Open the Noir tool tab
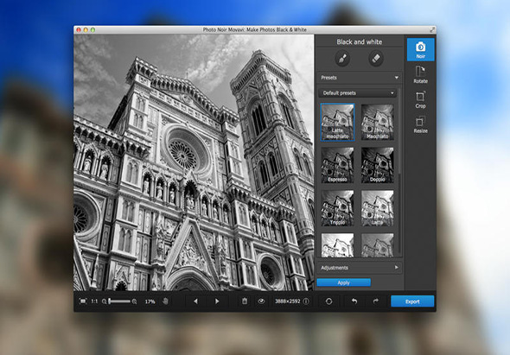This screenshot has width=510, height=355. pos(421,49)
